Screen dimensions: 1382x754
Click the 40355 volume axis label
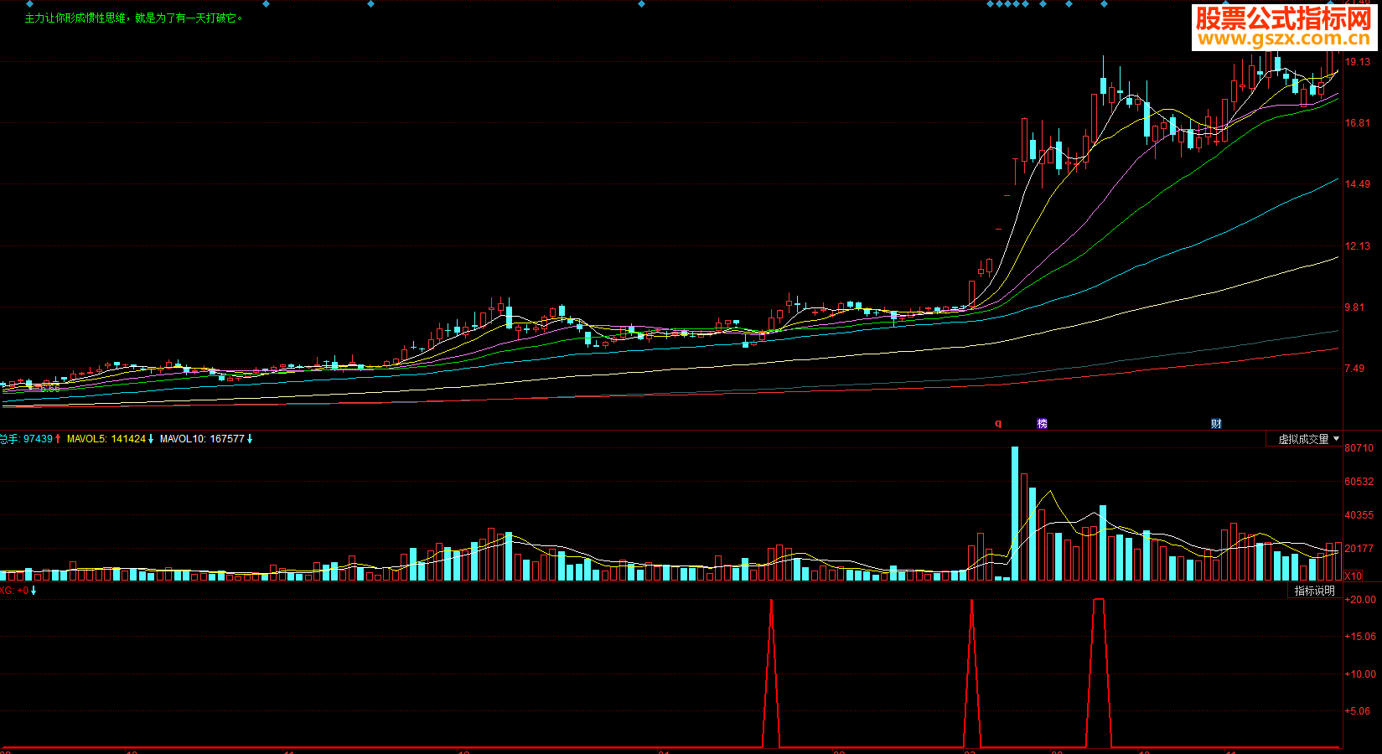(1359, 515)
